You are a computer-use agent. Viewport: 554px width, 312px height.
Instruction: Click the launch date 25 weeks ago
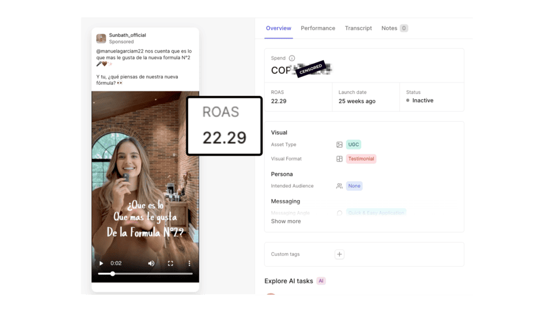pos(357,101)
